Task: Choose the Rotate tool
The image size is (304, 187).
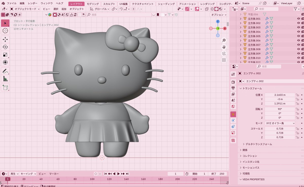Action: [x=5, y=47]
